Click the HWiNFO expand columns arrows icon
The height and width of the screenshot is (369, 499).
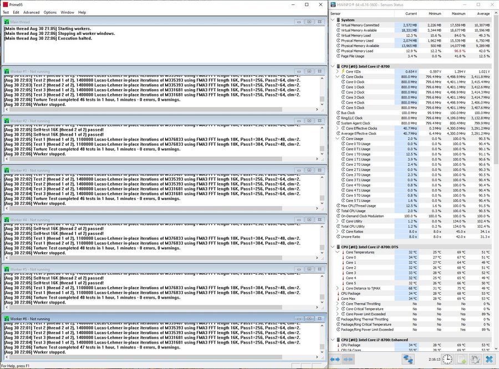tap(335, 359)
